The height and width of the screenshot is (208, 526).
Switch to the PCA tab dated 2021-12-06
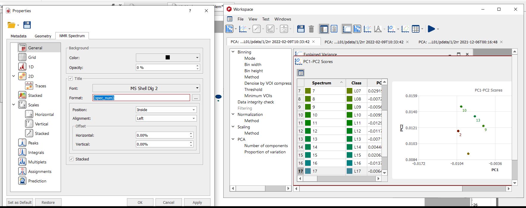(458, 42)
